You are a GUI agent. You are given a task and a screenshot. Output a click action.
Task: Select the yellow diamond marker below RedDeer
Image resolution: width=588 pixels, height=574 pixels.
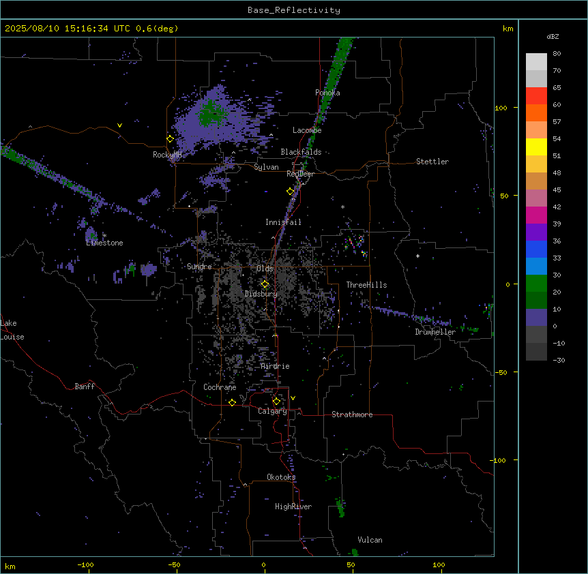[x=291, y=192]
